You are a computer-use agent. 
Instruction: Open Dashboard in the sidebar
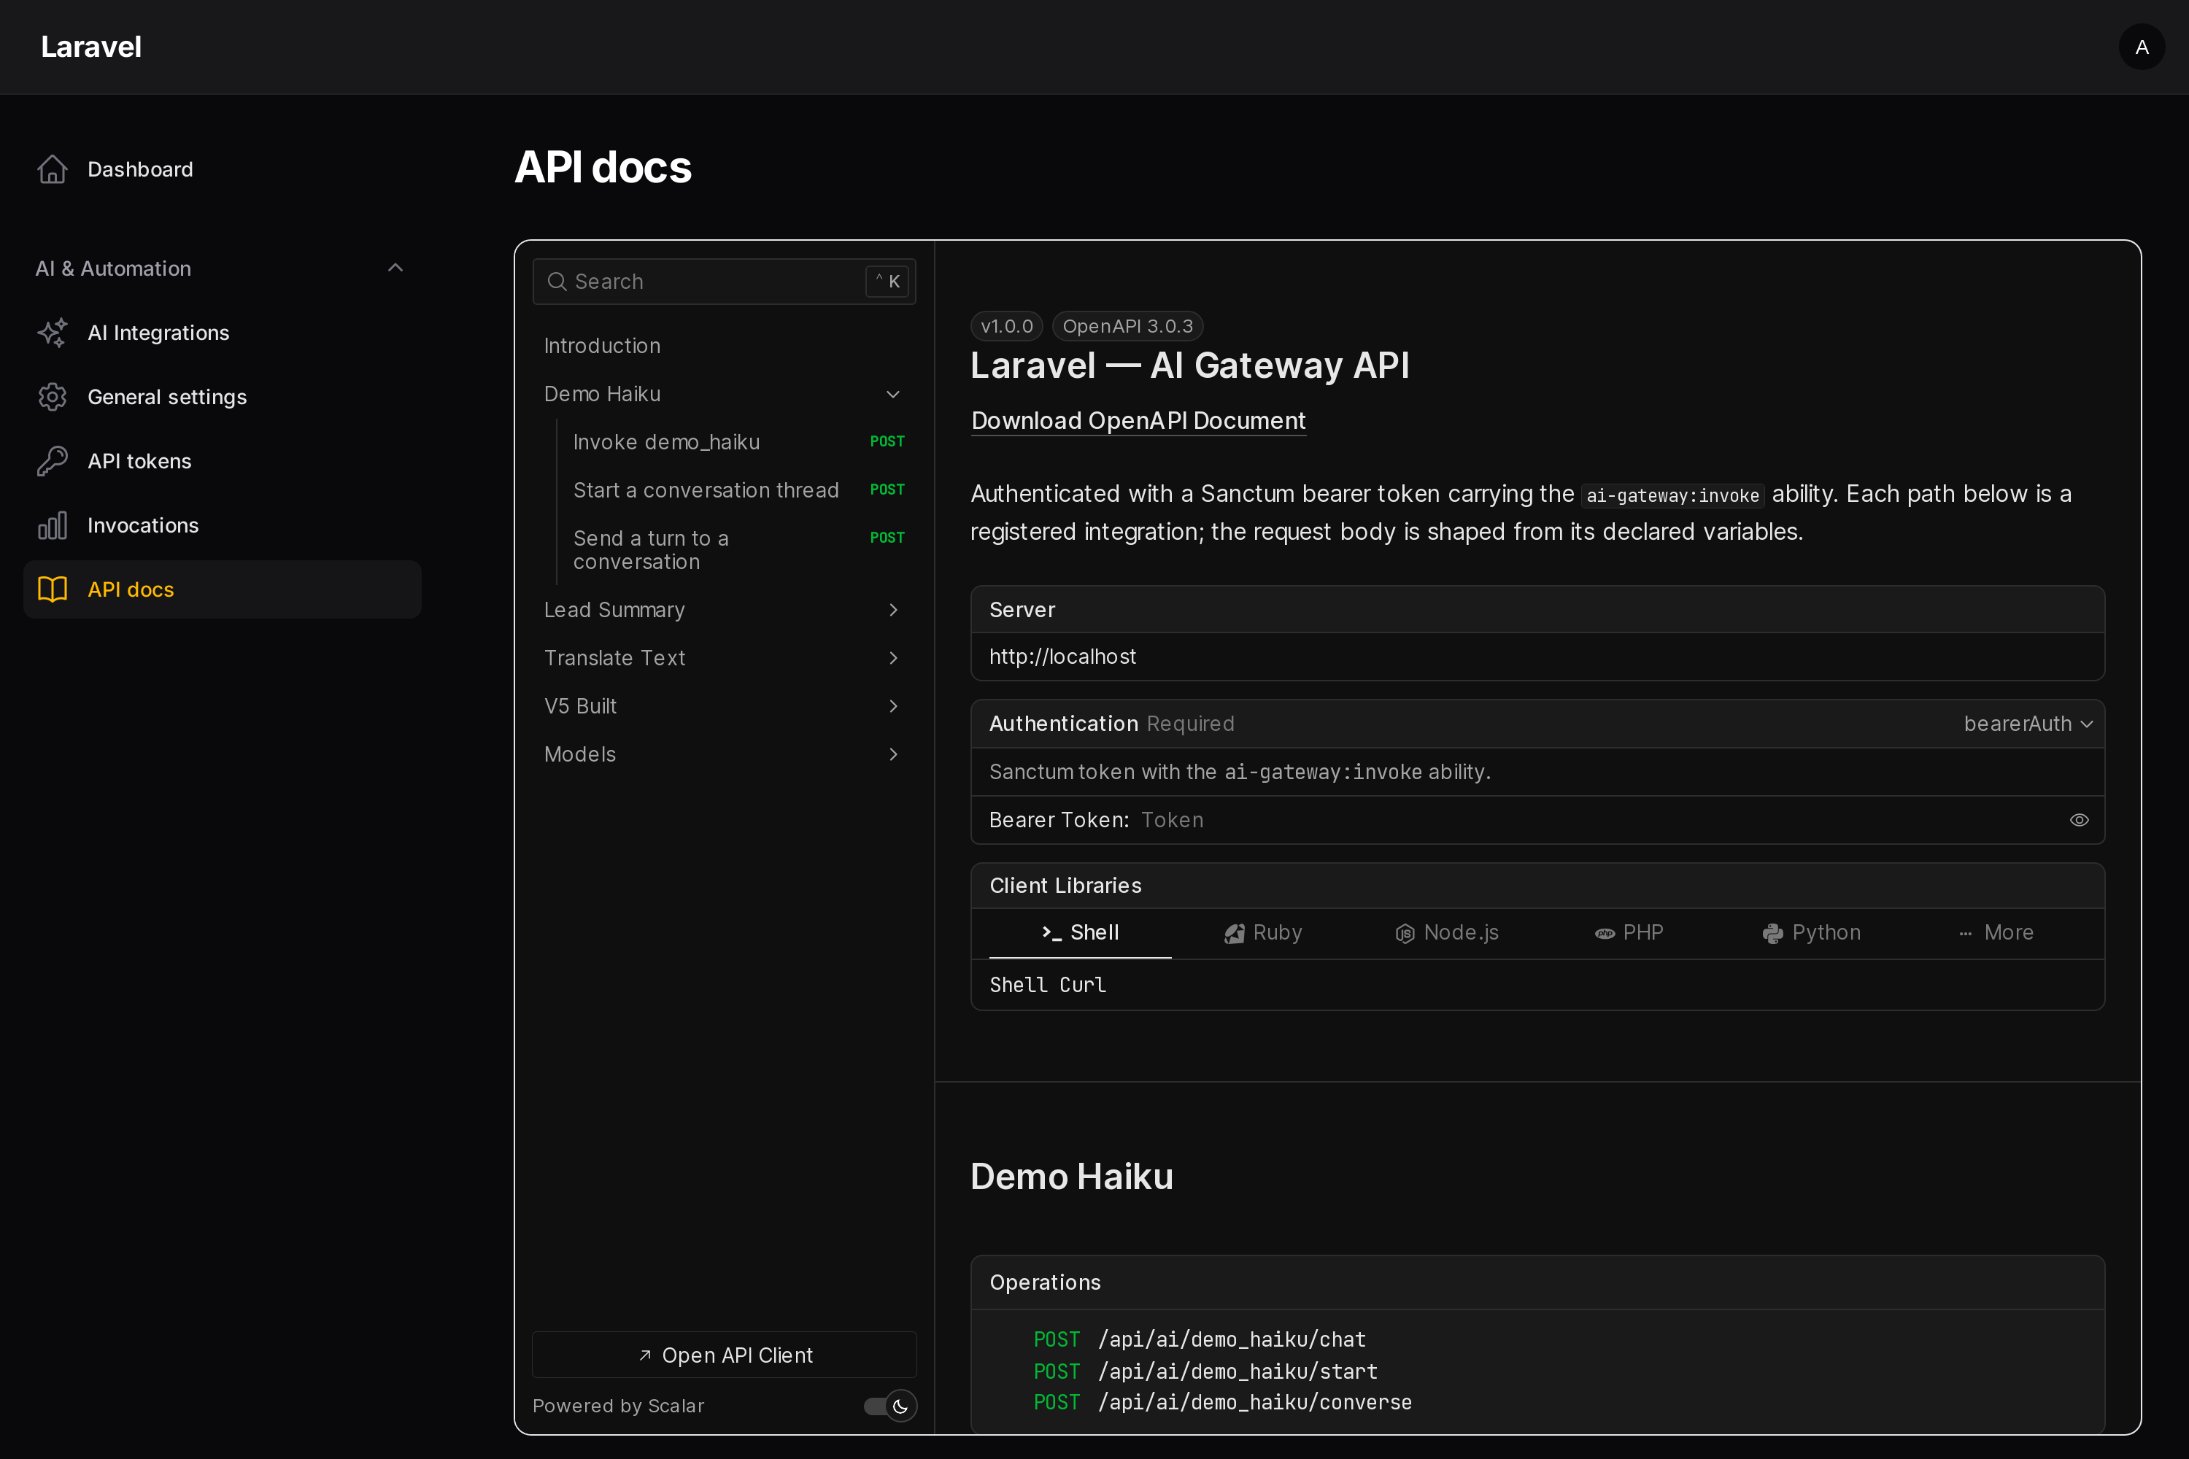(x=223, y=169)
